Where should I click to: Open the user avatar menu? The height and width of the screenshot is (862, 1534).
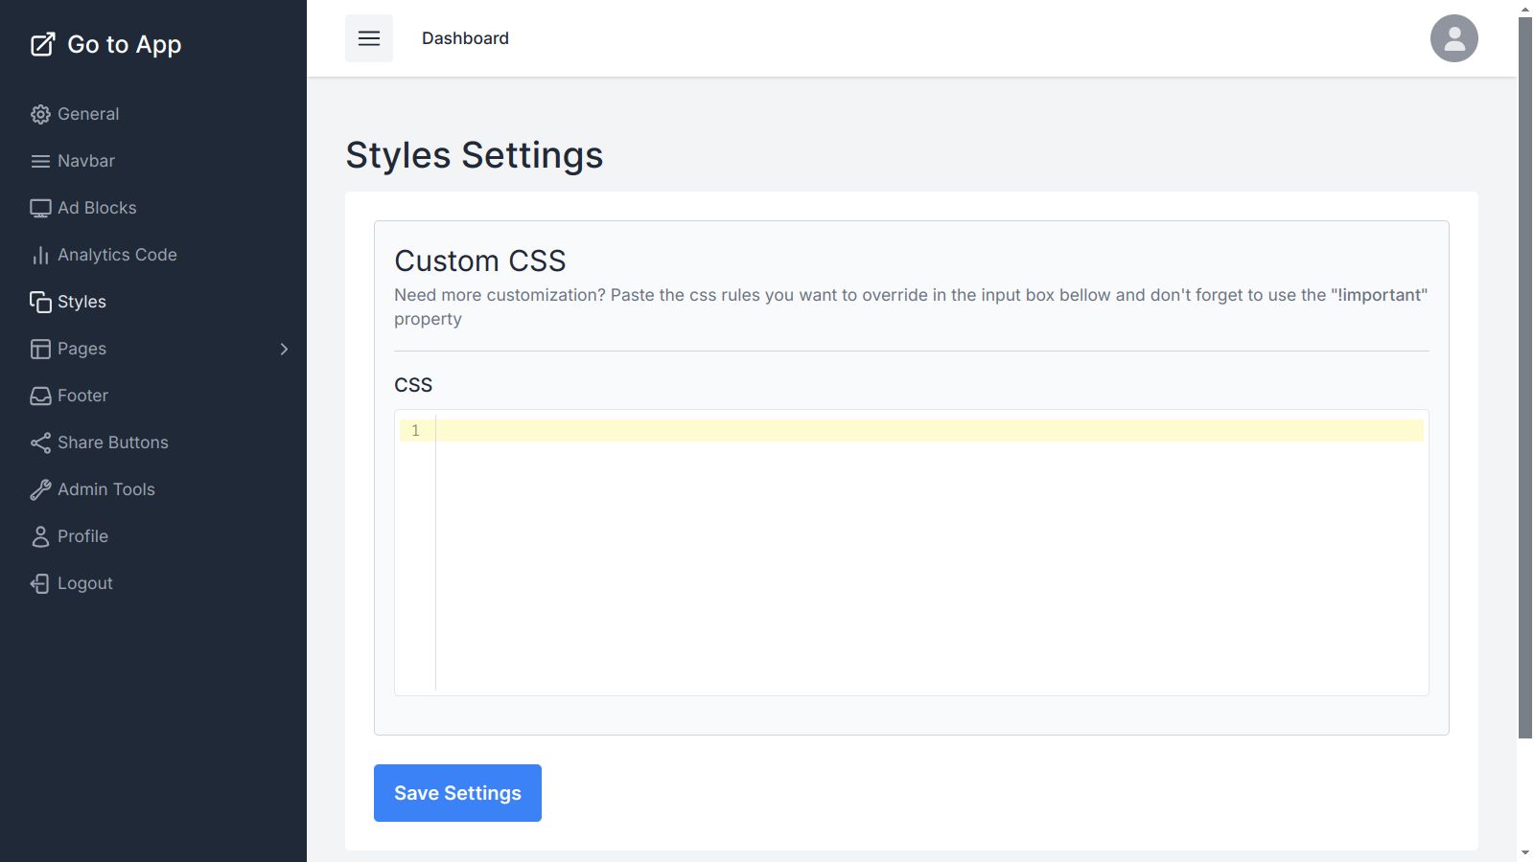tap(1453, 38)
